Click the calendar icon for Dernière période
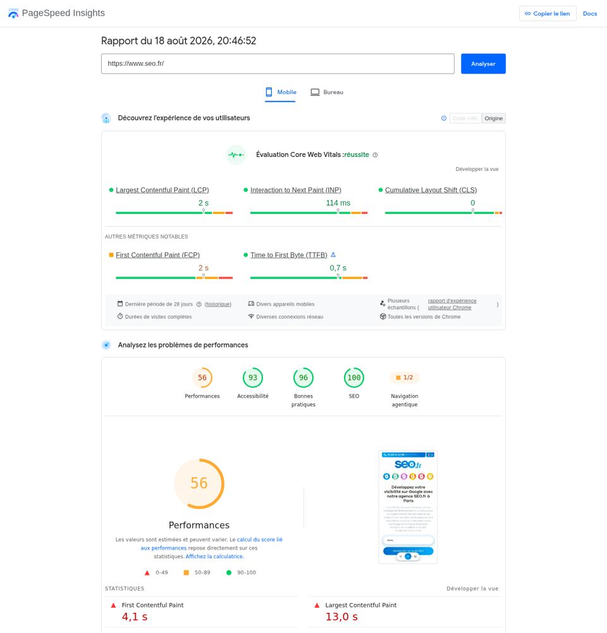 [120, 304]
